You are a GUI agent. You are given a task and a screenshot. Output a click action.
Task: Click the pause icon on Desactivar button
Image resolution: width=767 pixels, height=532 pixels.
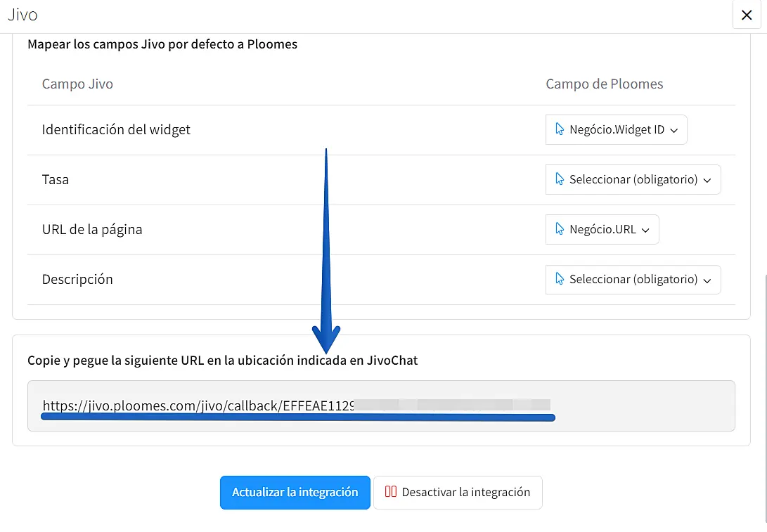[x=391, y=492]
